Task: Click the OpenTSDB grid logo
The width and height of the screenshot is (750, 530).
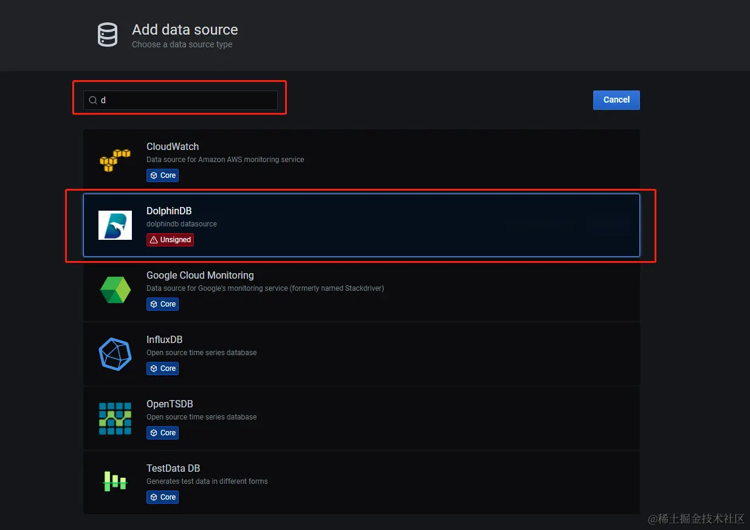Action: point(115,418)
